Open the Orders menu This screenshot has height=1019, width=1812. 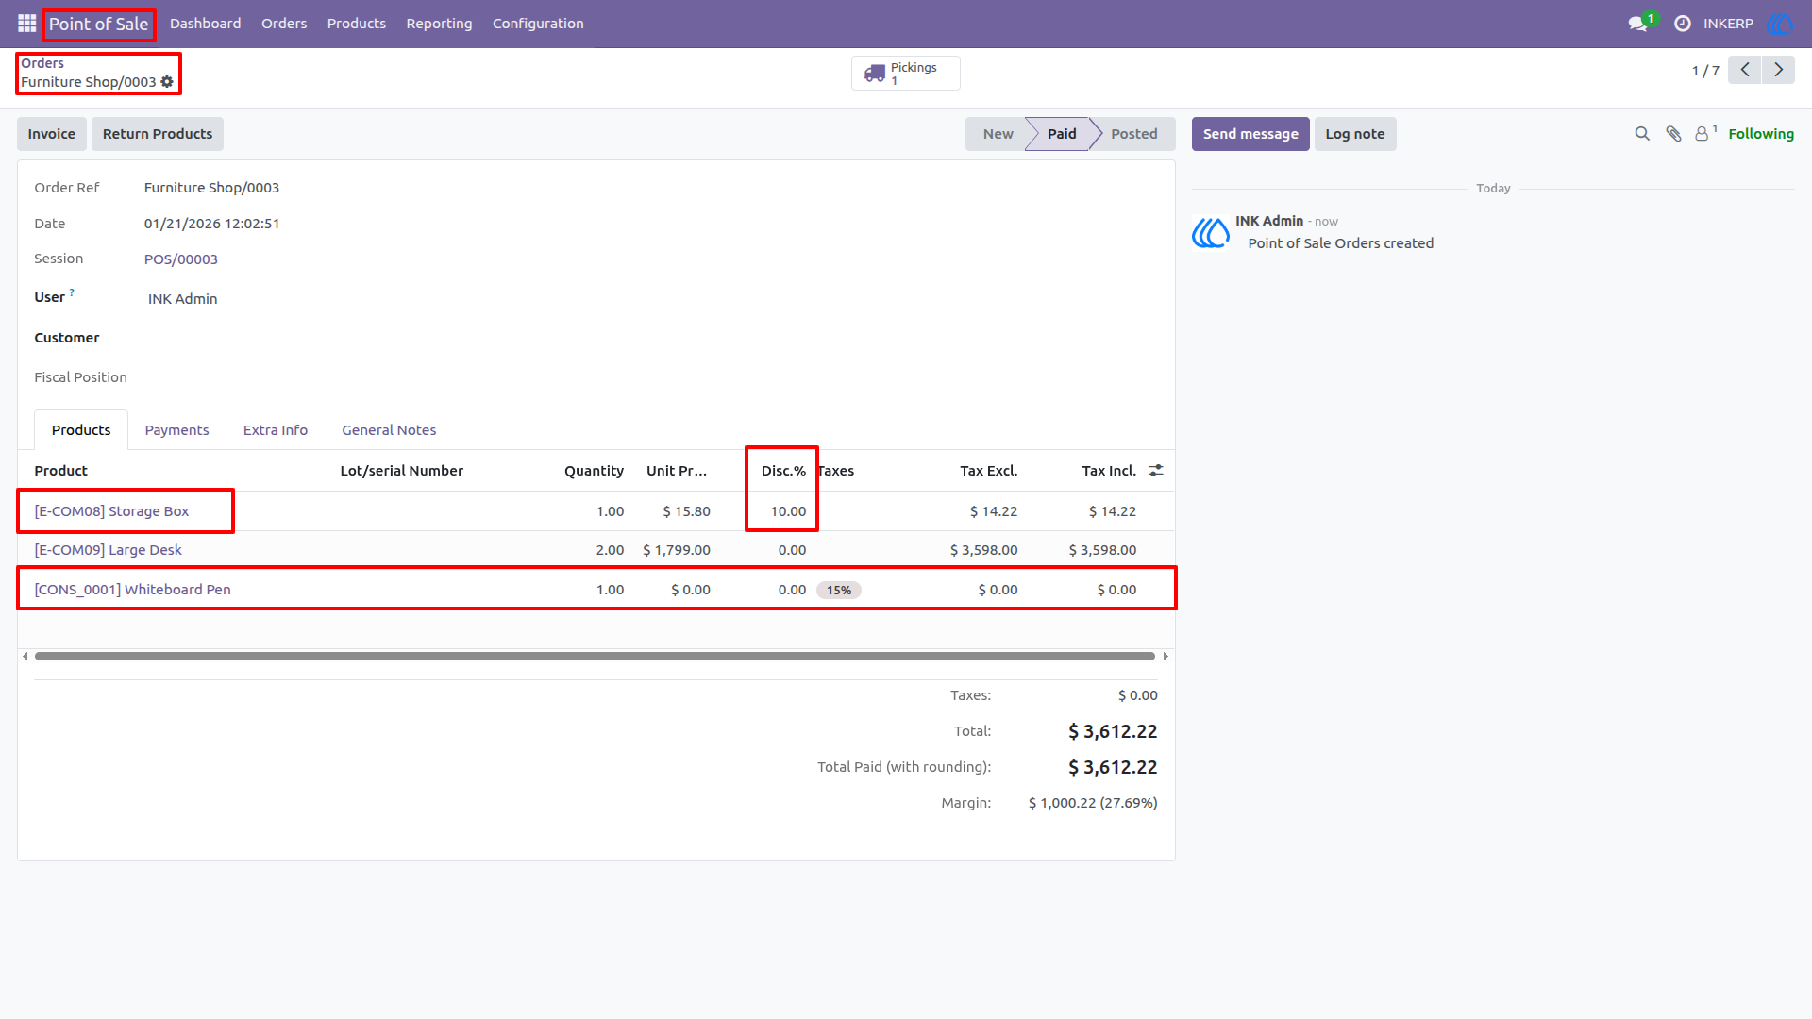click(x=284, y=24)
